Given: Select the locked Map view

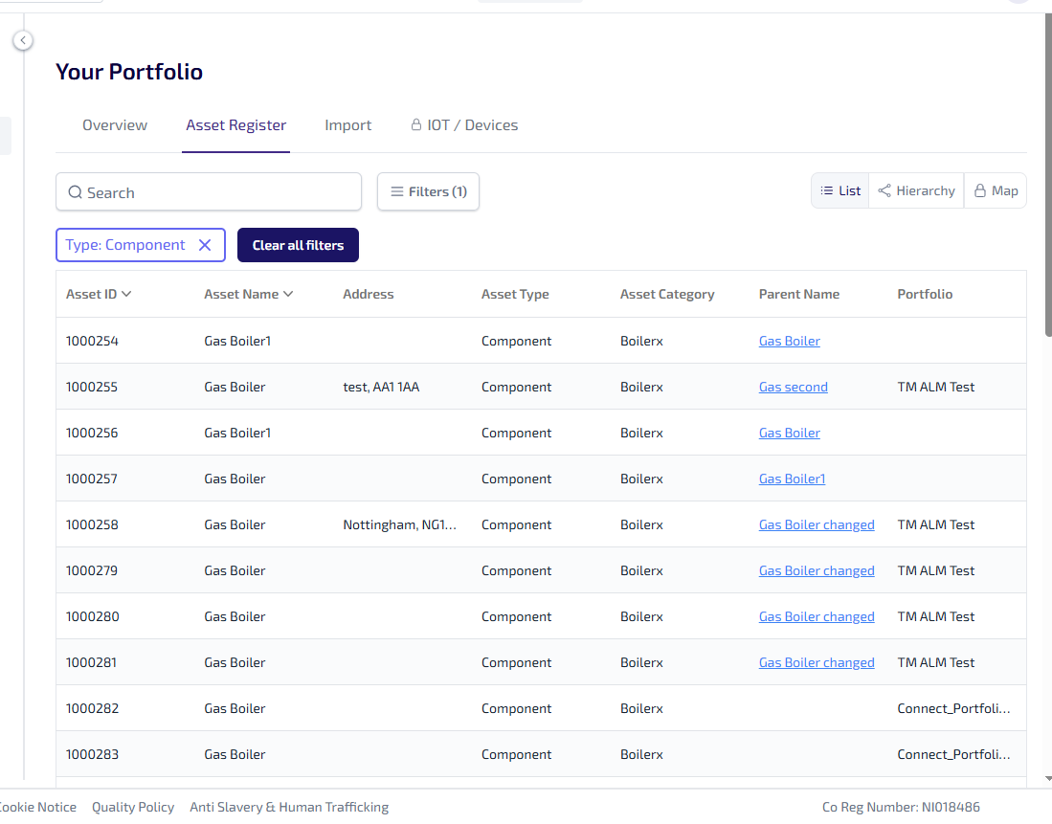Looking at the screenshot, I should (x=996, y=190).
